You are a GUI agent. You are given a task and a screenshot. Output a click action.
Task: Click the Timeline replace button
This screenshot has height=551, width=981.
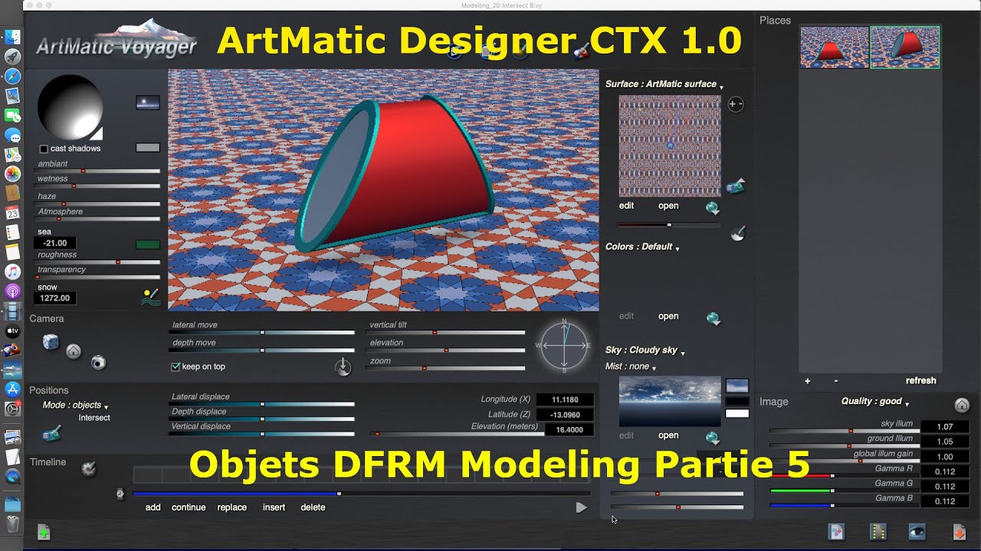click(x=232, y=507)
